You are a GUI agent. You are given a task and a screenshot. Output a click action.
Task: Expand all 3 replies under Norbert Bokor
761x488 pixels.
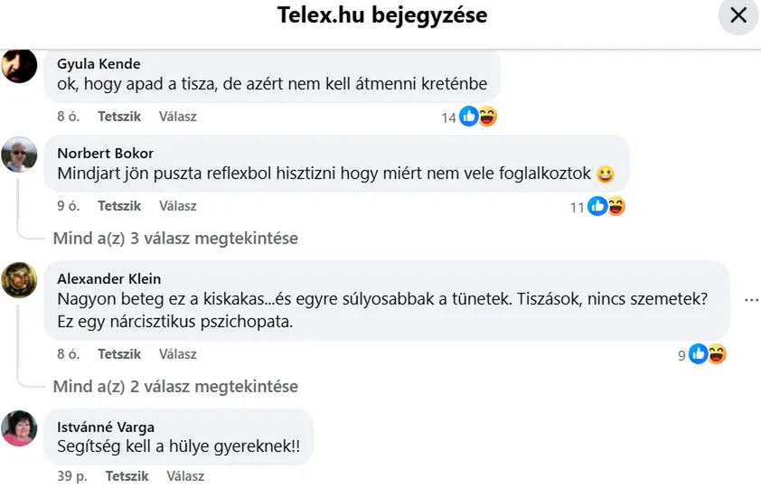(175, 239)
